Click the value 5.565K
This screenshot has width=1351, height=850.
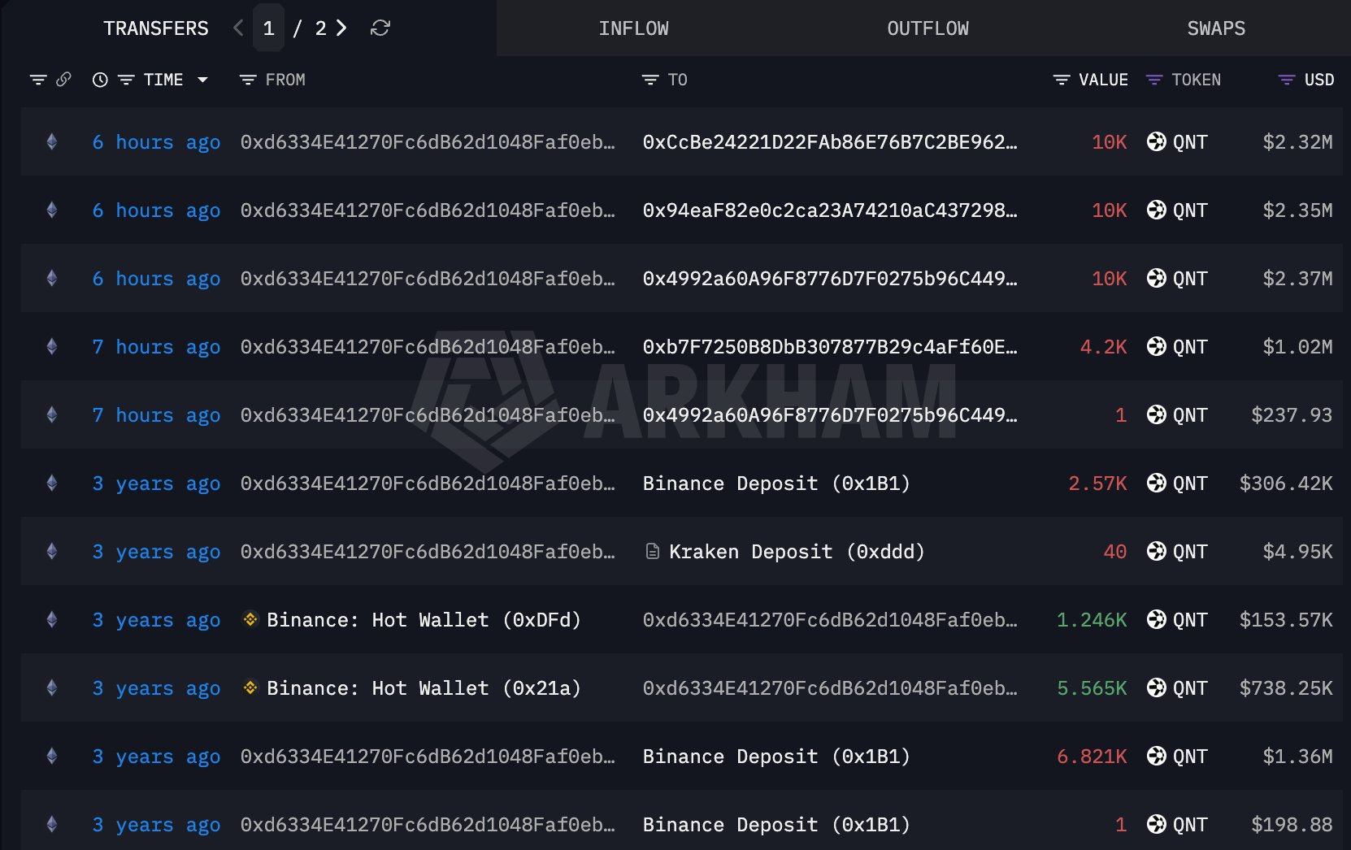coord(1092,688)
